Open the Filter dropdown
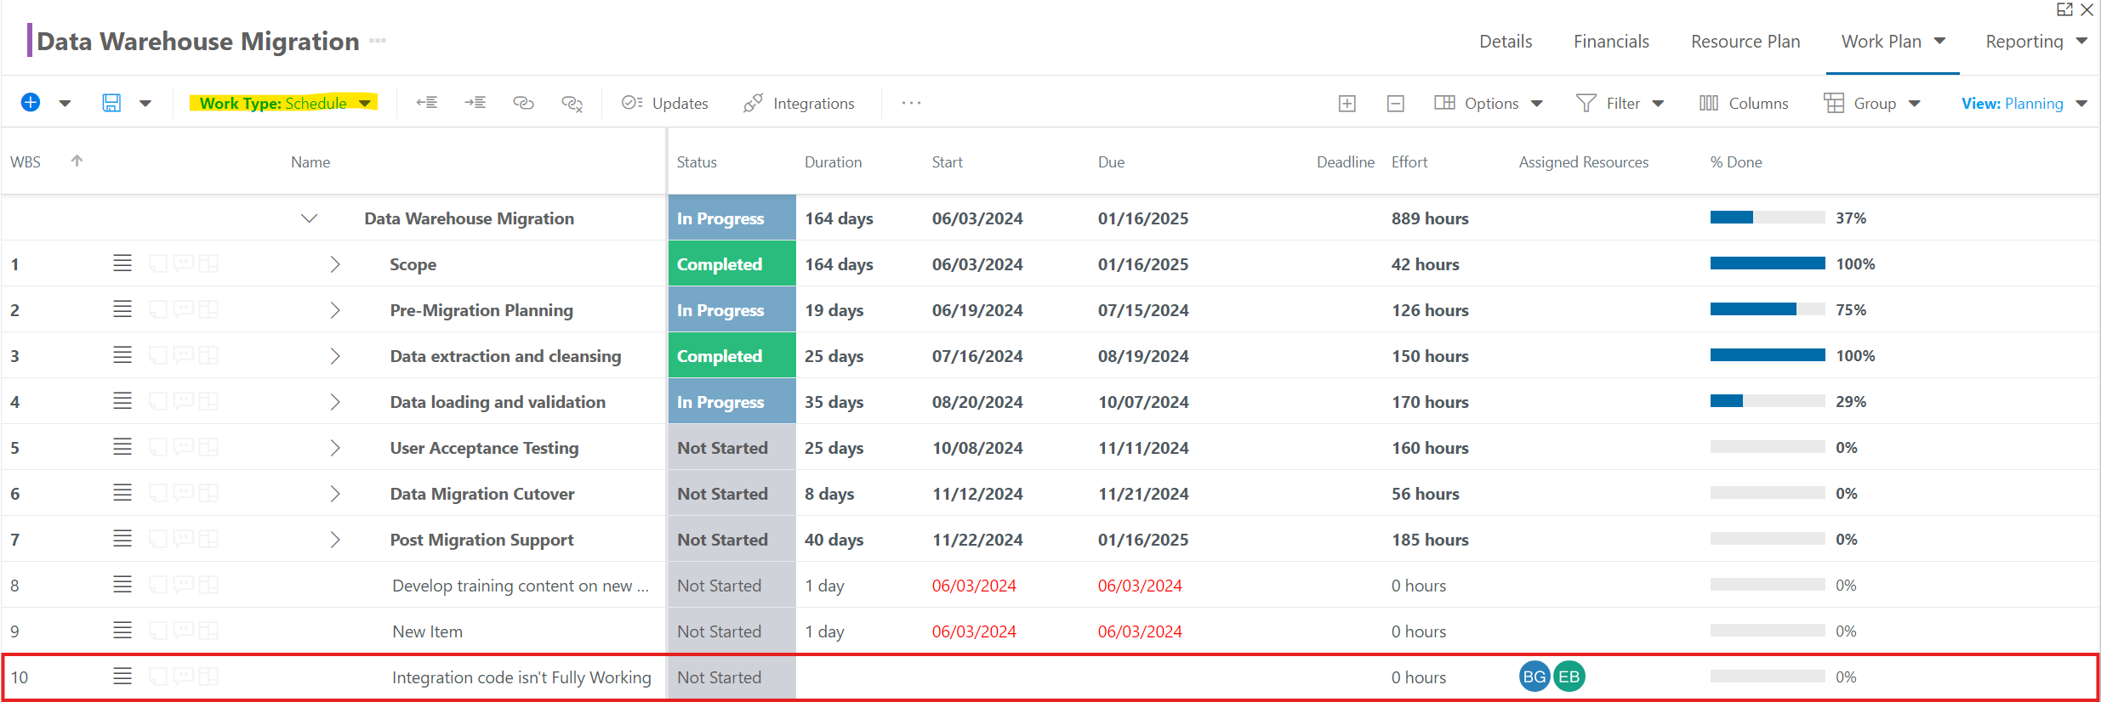 (x=1620, y=103)
